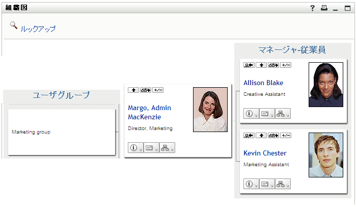Open Margo, Admin MacKenzie name link
This screenshot has height=207, width=356.
point(149,112)
